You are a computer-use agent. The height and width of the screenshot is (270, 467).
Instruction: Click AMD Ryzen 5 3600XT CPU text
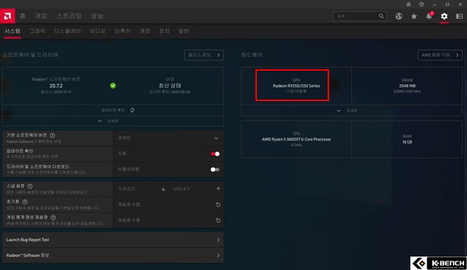[296, 139]
